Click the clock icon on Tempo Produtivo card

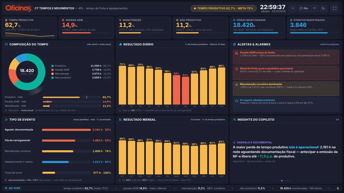(x=6, y=20)
